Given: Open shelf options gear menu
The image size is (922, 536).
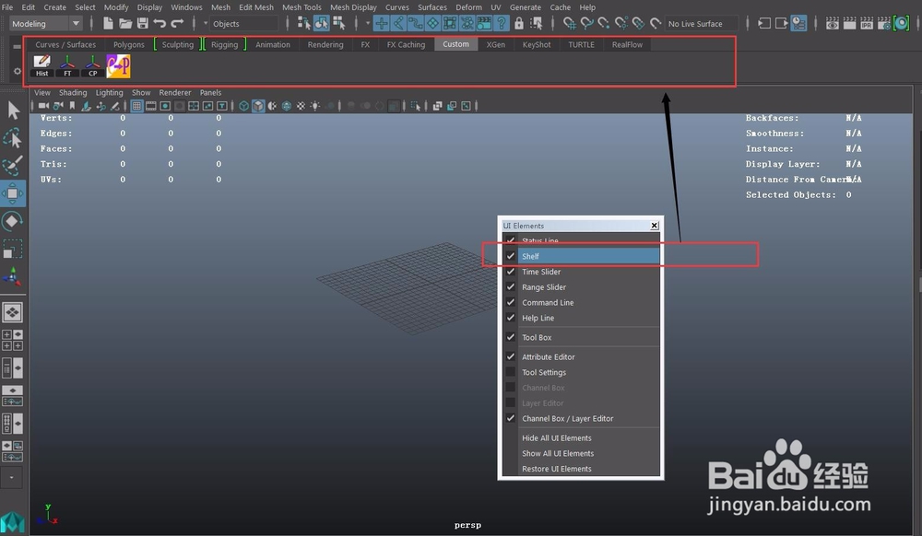Looking at the screenshot, I should click(x=17, y=71).
